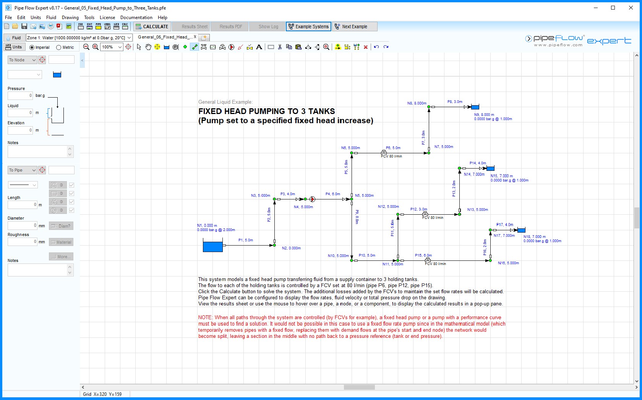Image resolution: width=642 pixels, height=400 pixels.
Task: Open the Documentation menu
Action: click(x=136, y=18)
